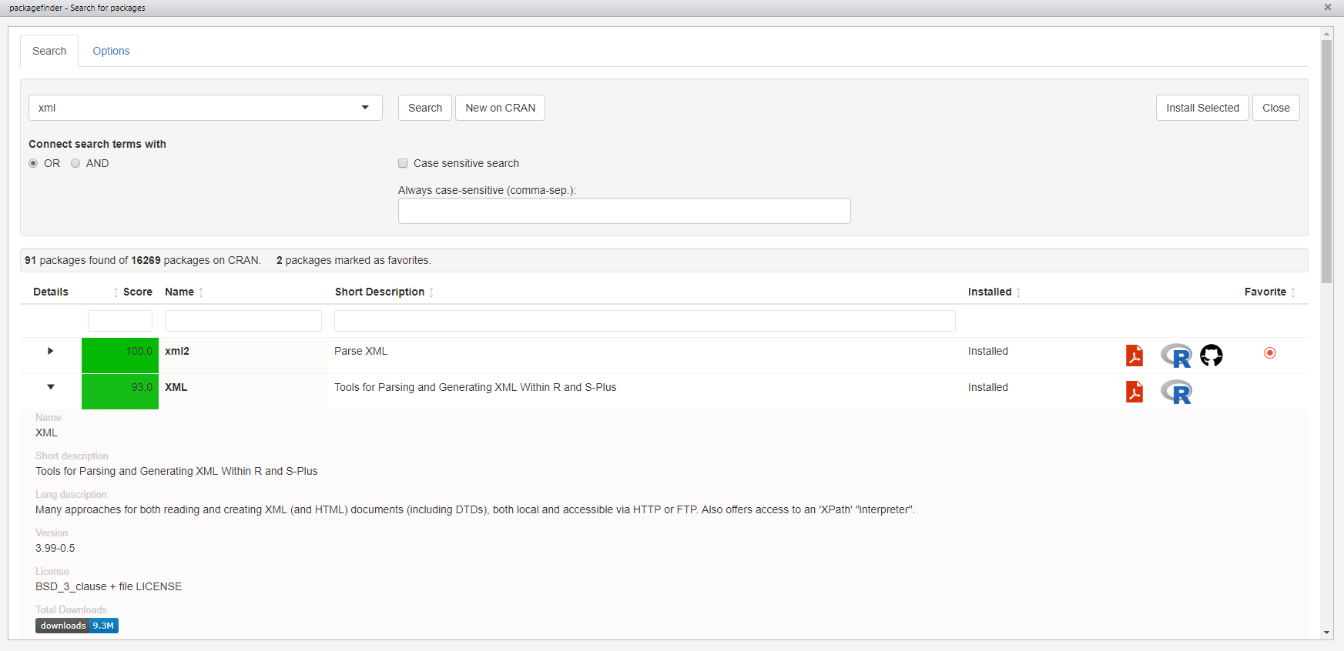Screen dimensions: 1344x651
Task: Sort by Installed column sort icon
Action: point(1018,292)
